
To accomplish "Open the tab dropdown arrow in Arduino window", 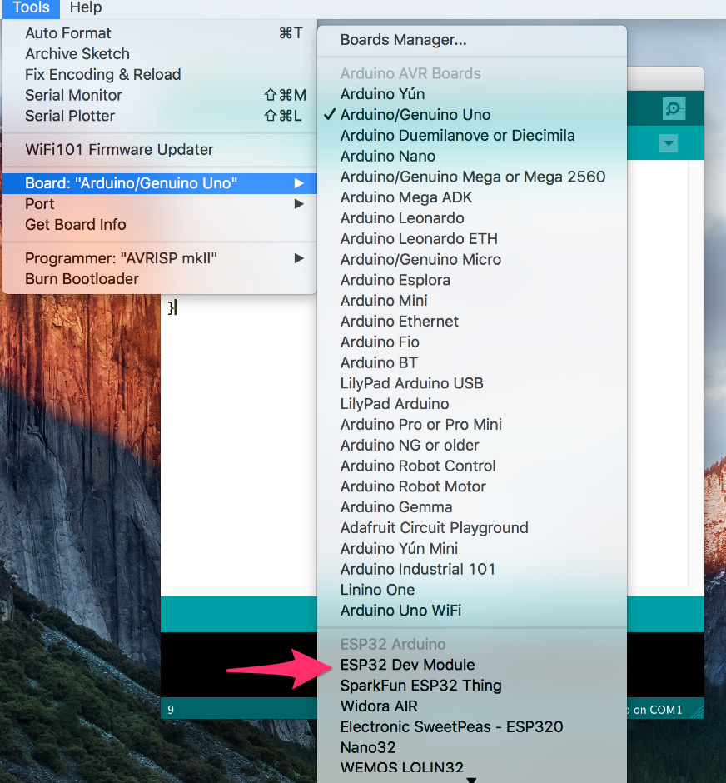I will tap(668, 143).
